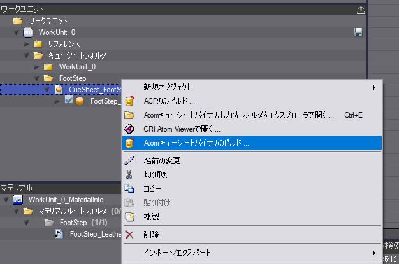Click the リファレンス folder icon
The image size is (399, 264).
38,44
